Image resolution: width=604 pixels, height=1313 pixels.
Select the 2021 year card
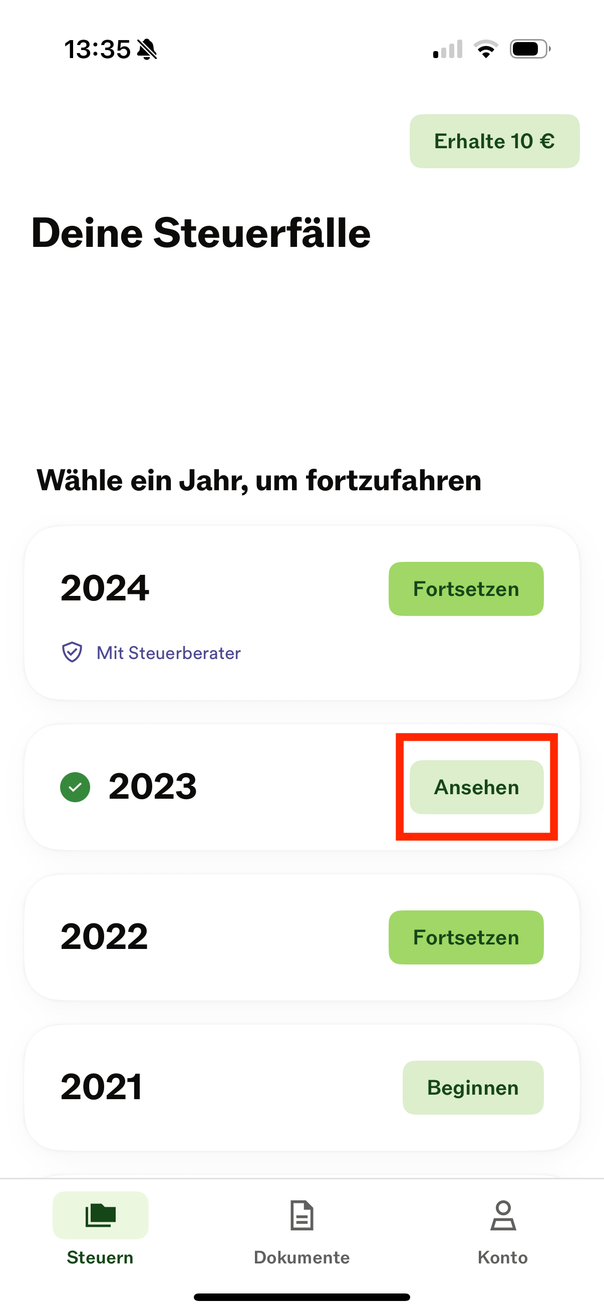301,1088
